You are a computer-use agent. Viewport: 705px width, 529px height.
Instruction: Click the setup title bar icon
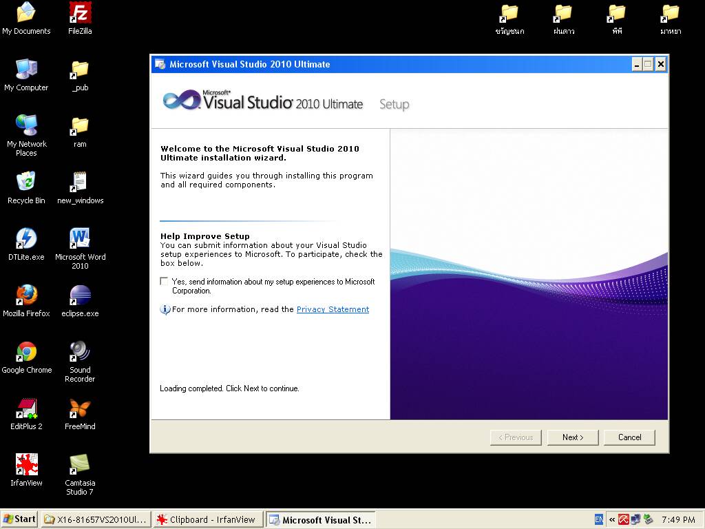(x=160, y=64)
